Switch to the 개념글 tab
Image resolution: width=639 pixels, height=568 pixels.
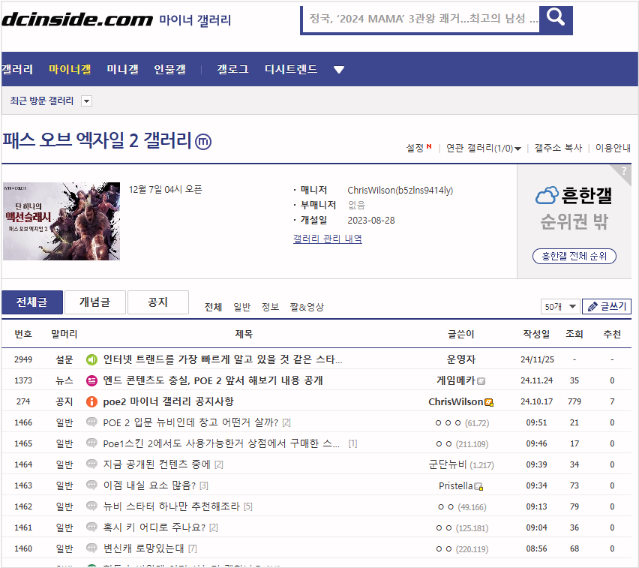click(x=95, y=302)
